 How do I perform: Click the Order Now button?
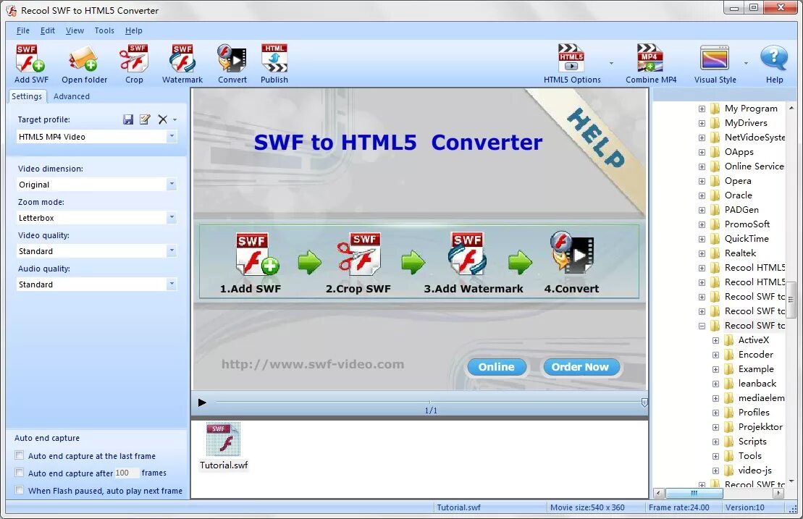click(580, 366)
